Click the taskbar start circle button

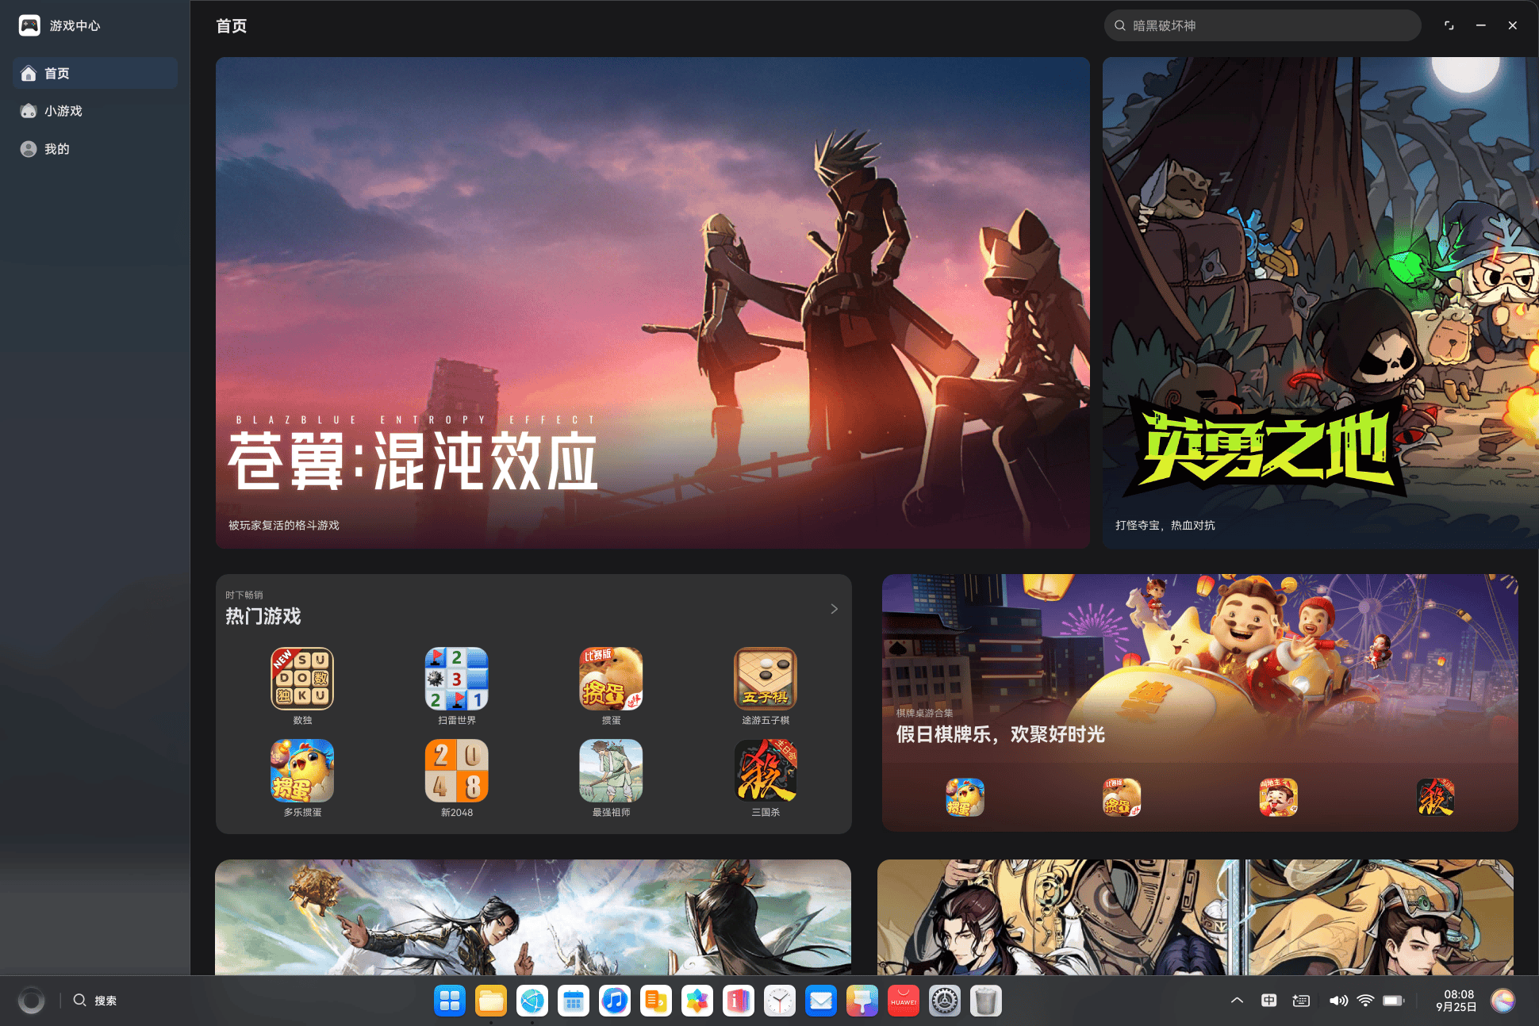[32, 1001]
